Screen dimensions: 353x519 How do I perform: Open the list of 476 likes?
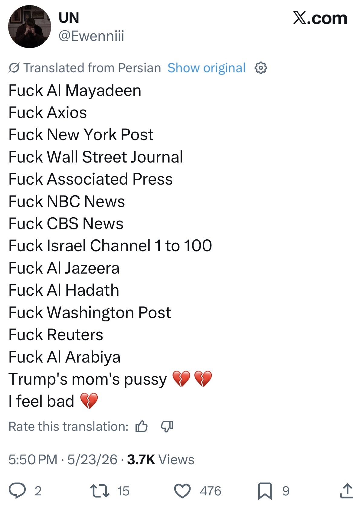[211, 491]
